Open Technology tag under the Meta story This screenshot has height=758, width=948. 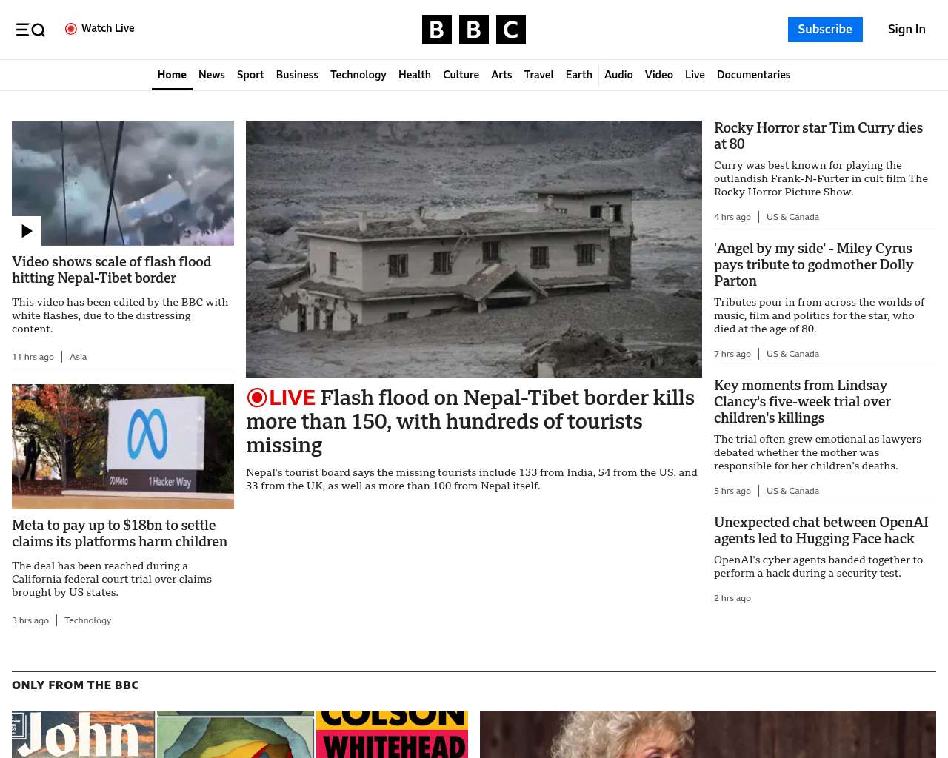[87, 620]
